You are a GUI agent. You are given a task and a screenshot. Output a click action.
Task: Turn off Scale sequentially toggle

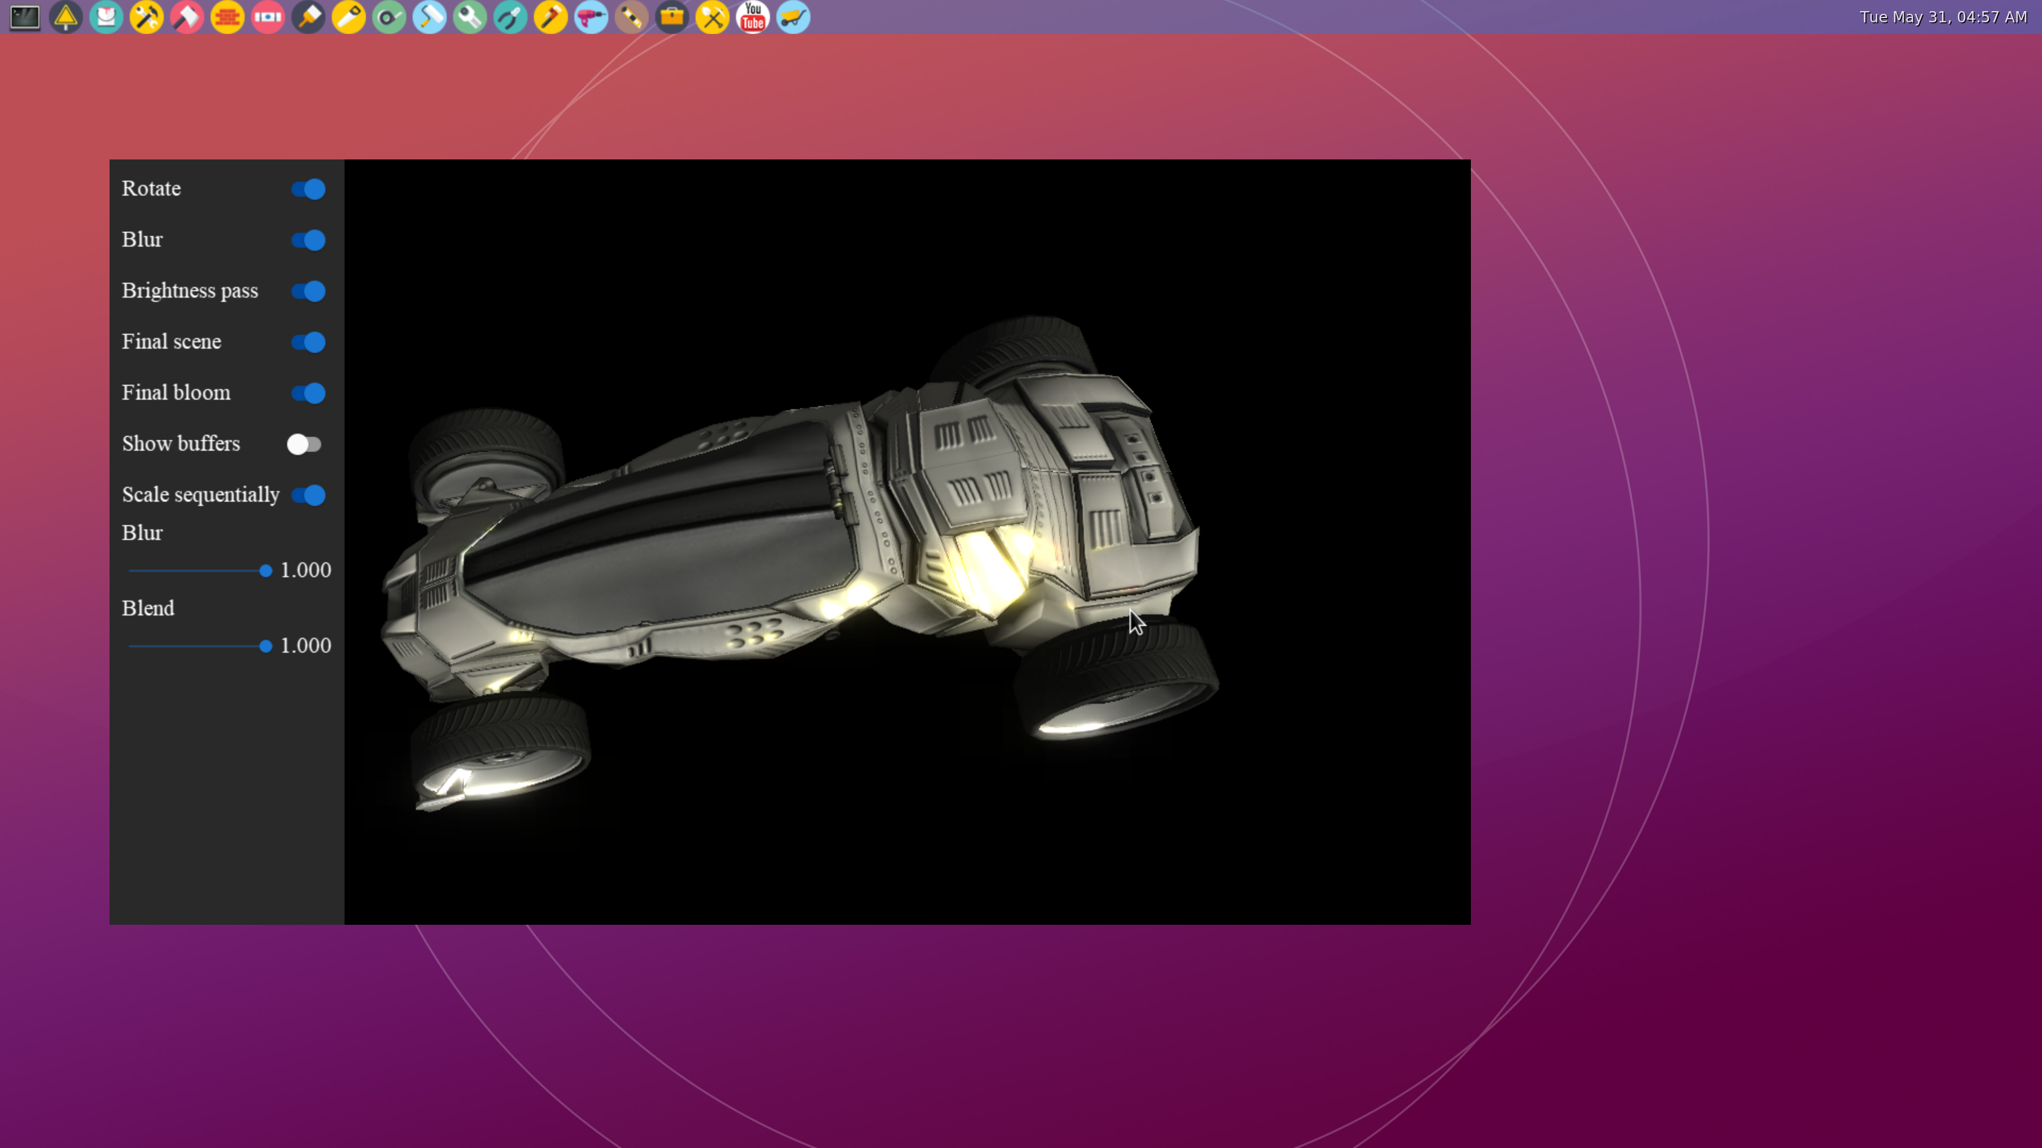[x=307, y=495]
